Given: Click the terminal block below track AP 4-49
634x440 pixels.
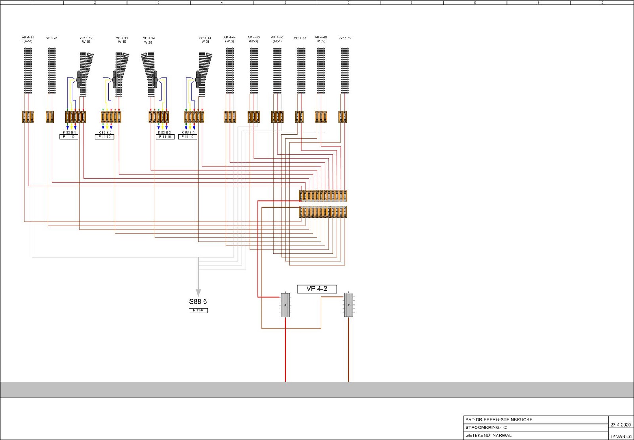Looking at the screenshot, I should pos(343,117).
